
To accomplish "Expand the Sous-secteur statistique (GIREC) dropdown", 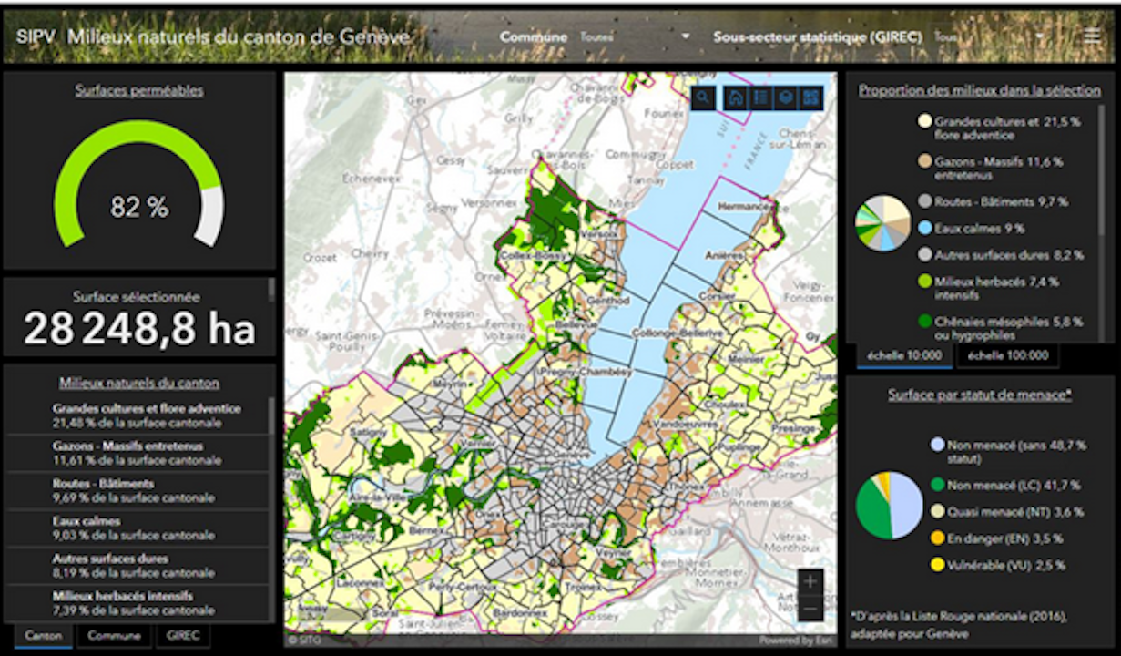I will point(1039,37).
